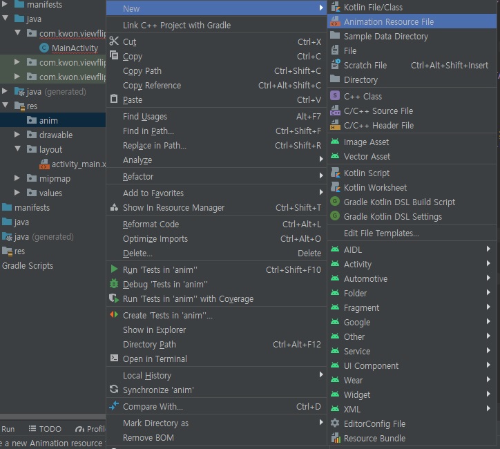Click the Open in Terminal icon
Viewport: 500px width, 449px height.
pos(114,358)
